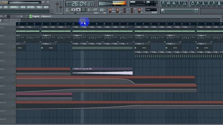Select the playlist Slip tool
The image size is (223, 125).
[18, 16]
